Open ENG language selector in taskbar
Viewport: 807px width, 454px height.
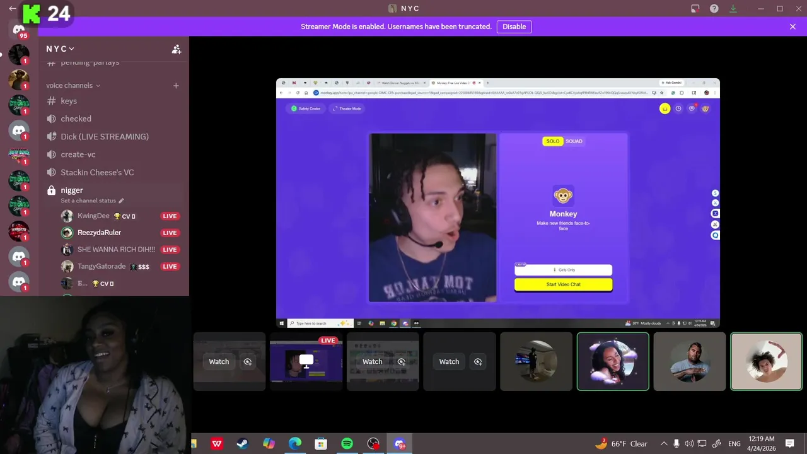pos(734,444)
